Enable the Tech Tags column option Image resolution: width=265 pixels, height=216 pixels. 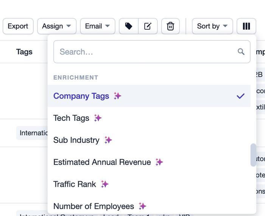click(149, 118)
